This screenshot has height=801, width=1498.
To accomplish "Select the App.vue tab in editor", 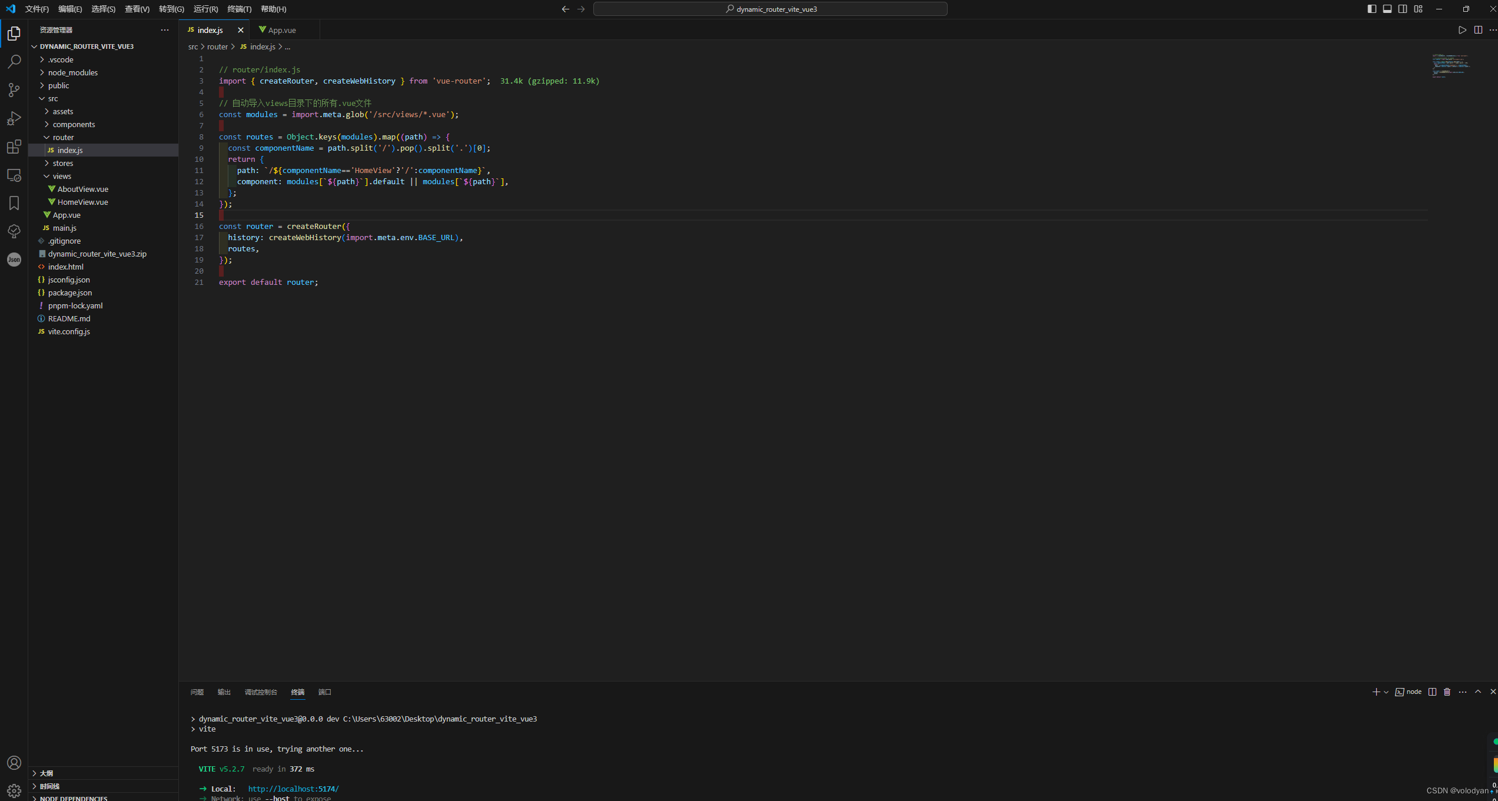I will pos(281,29).
